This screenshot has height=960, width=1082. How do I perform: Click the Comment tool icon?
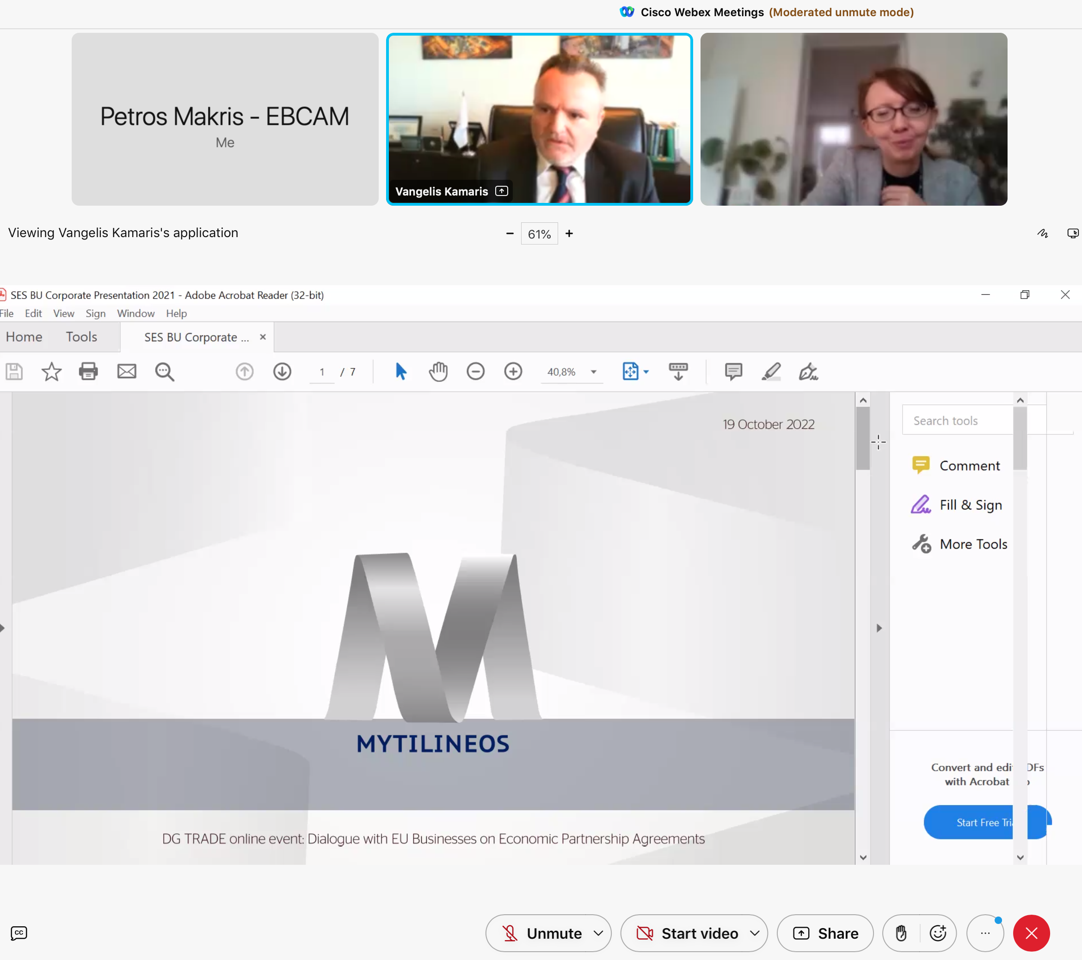tap(921, 466)
